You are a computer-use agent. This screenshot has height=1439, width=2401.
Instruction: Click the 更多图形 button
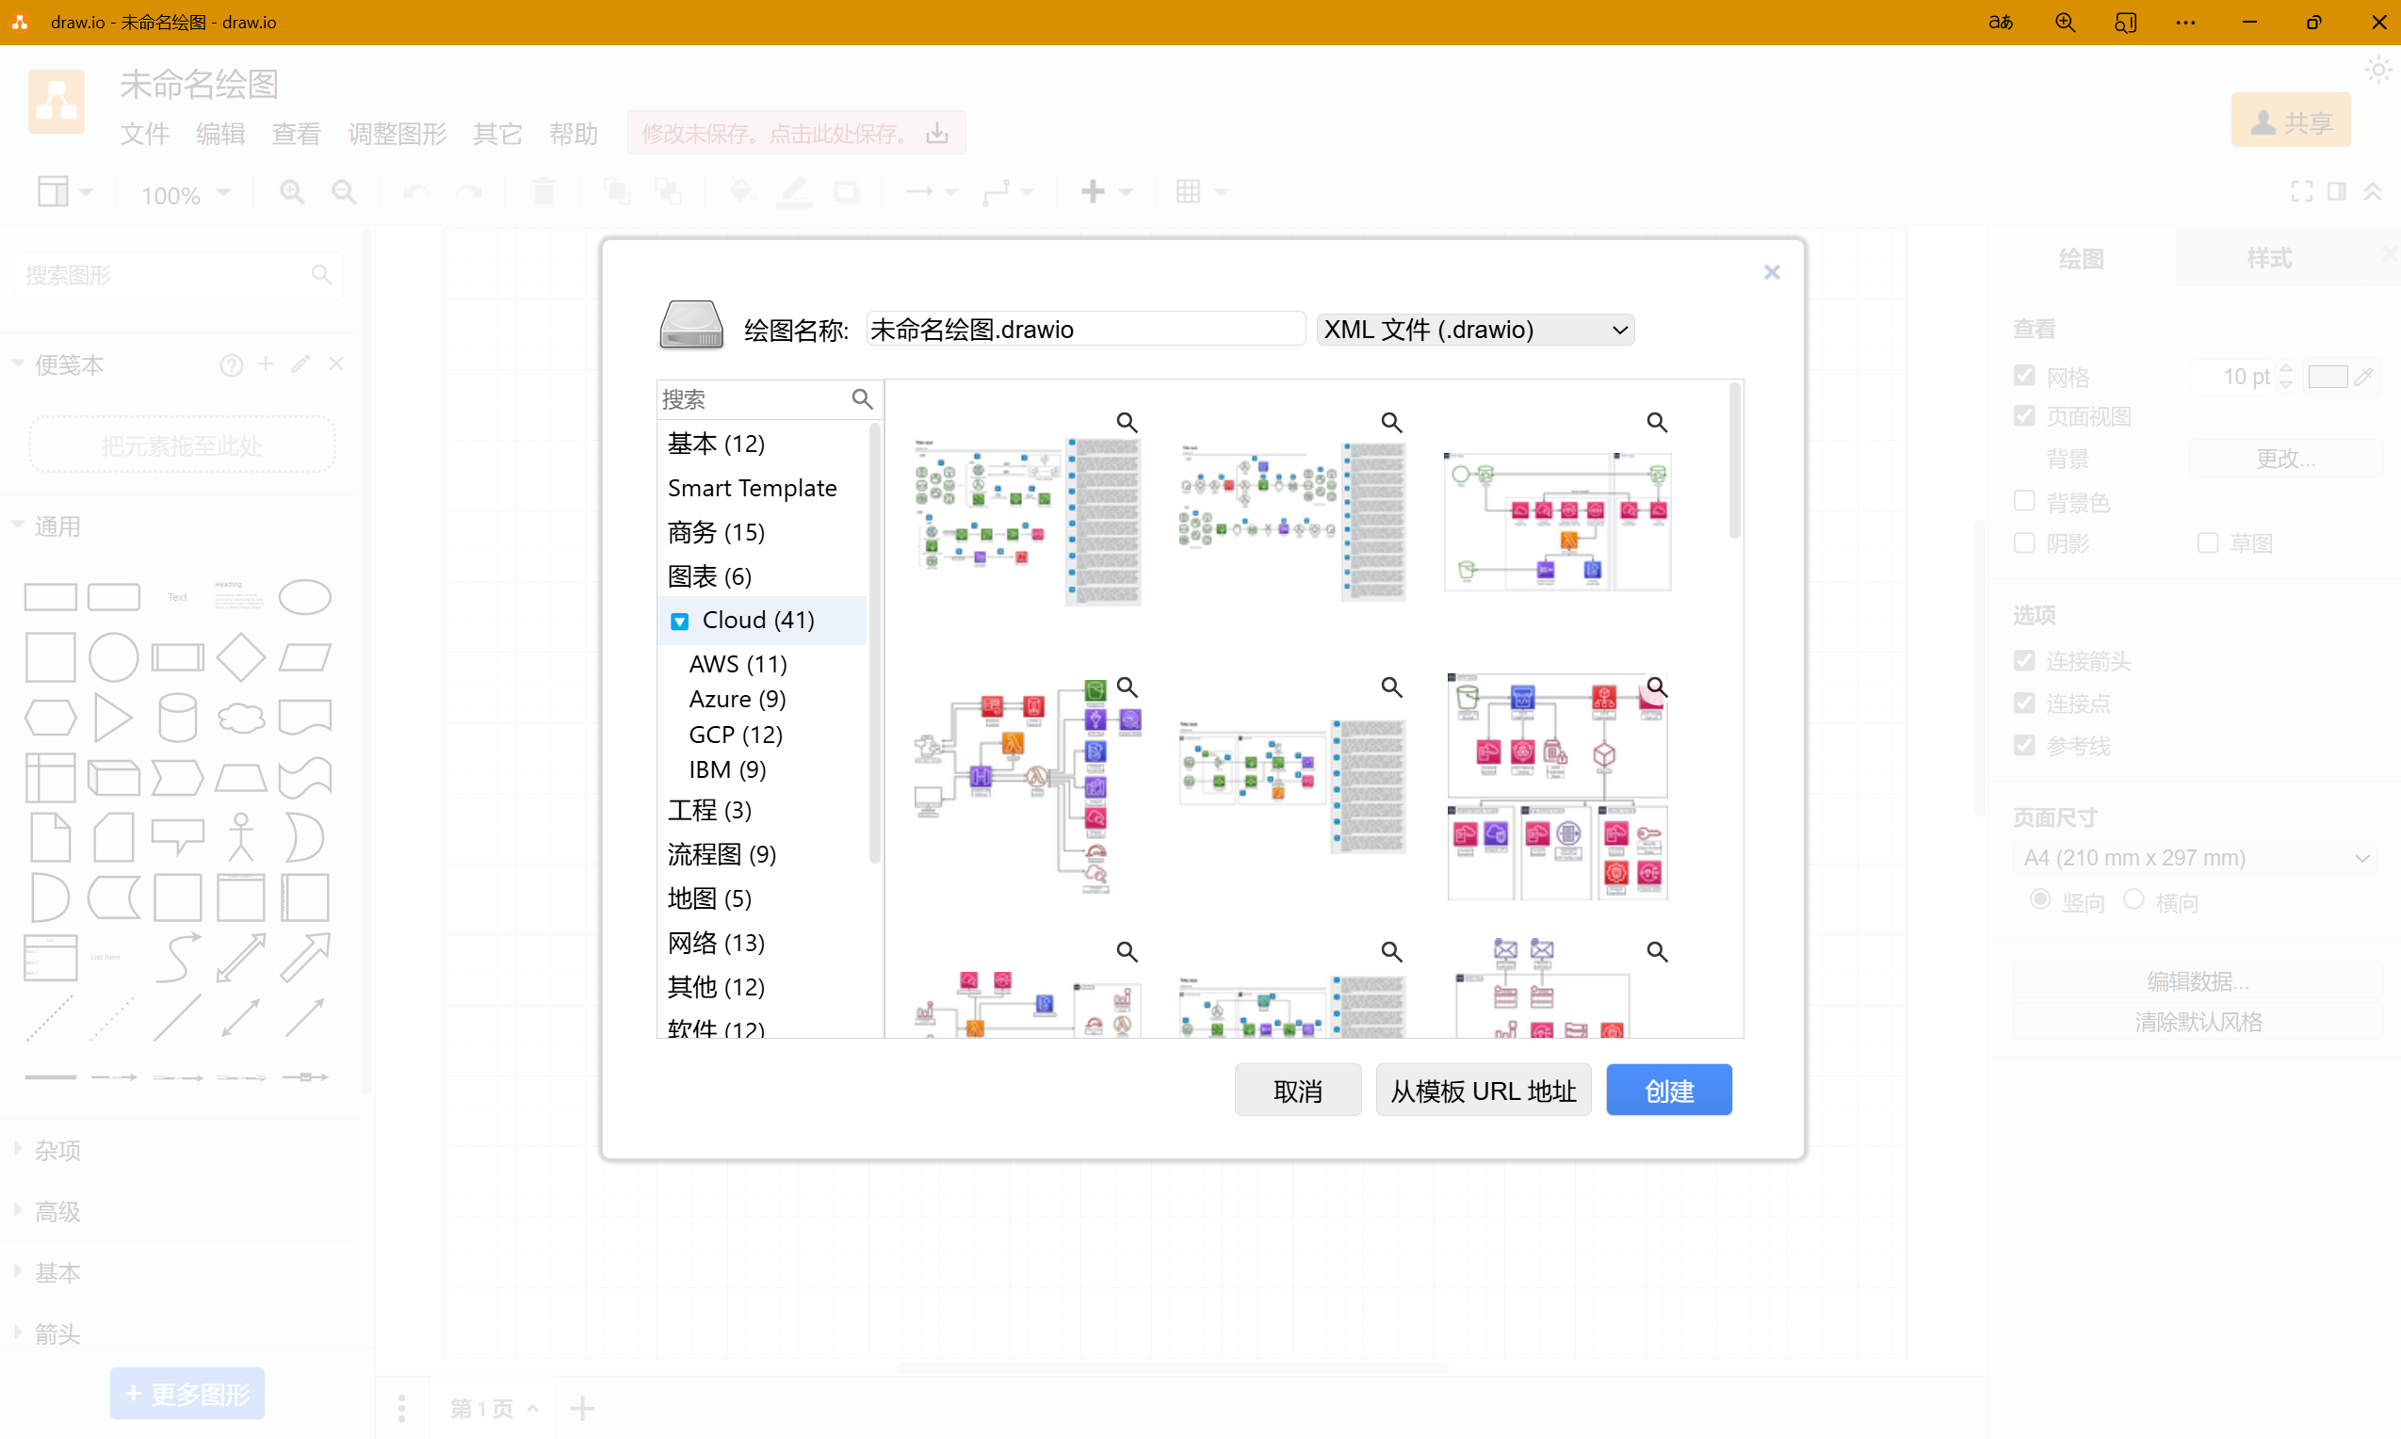187,1394
